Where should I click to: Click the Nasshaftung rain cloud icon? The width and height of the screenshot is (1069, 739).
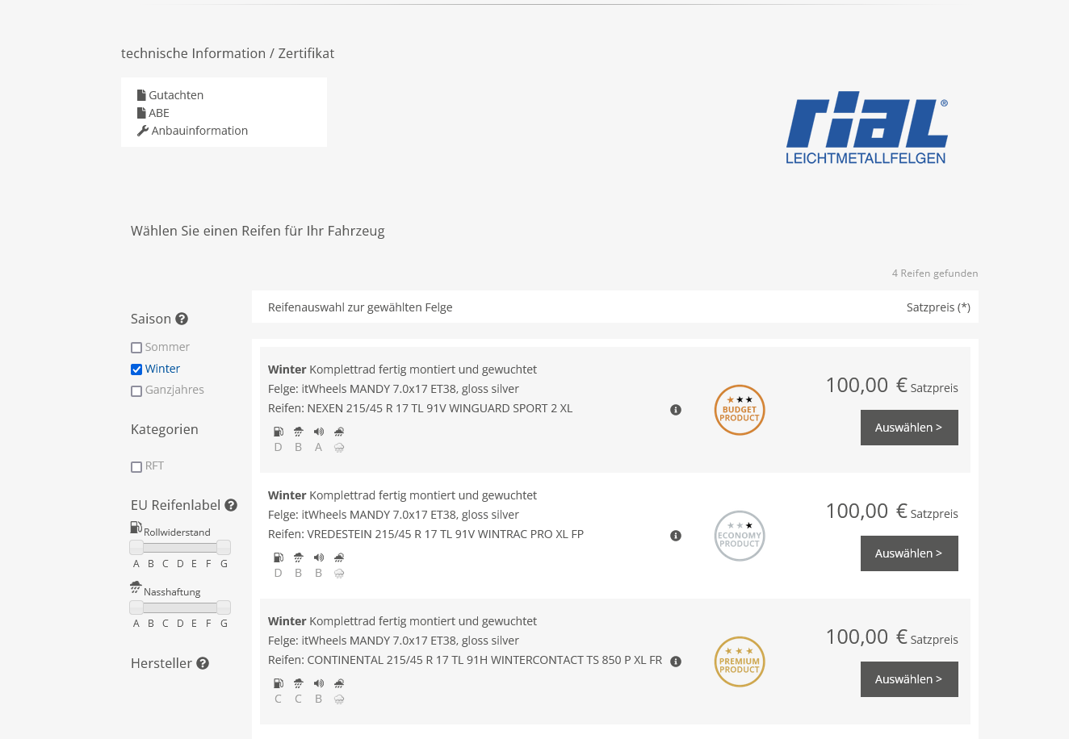(x=136, y=587)
